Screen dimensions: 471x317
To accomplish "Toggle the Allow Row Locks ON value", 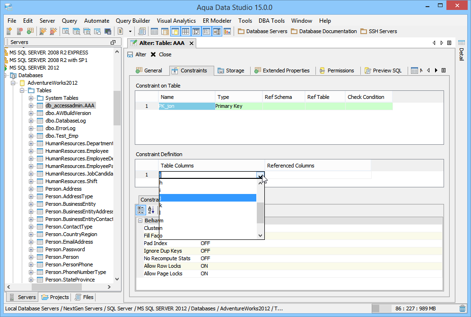I will 204,266.
